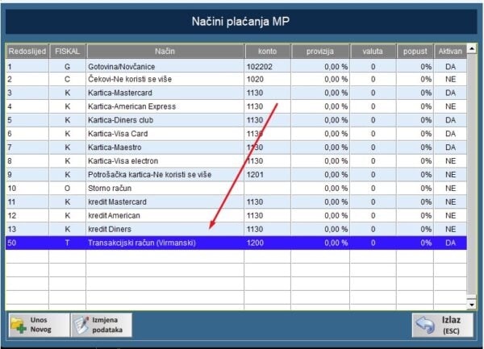Click the Aktivan value for Čekovi row
Screen dimensions: 484x349
(450, 80)
